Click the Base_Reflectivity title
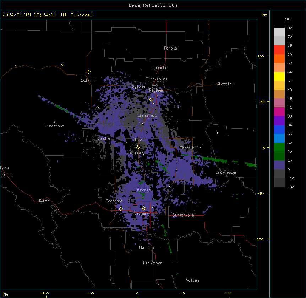The image size is (306, 298). [153, 5]
